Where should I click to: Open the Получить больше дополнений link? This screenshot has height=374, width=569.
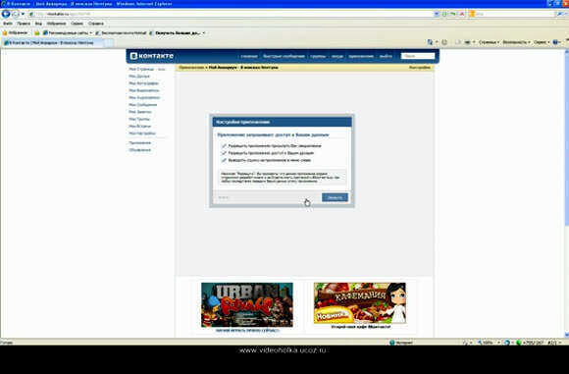point(178,32)
